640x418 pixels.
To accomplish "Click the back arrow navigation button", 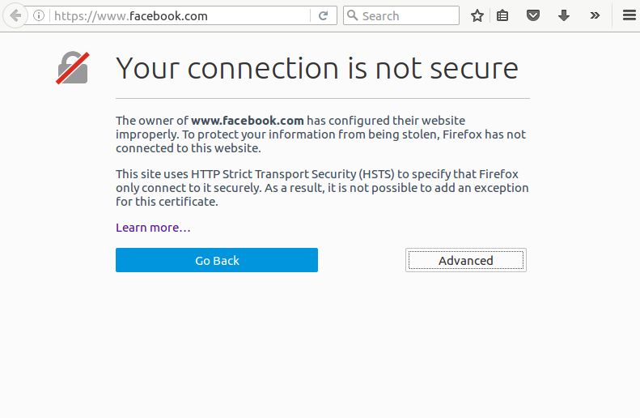I will (15, 15).
